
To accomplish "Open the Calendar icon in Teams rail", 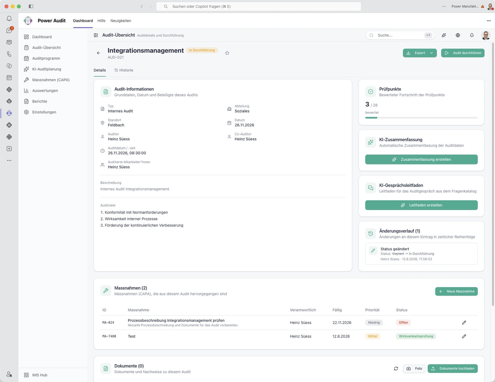I will pos(9,78).
